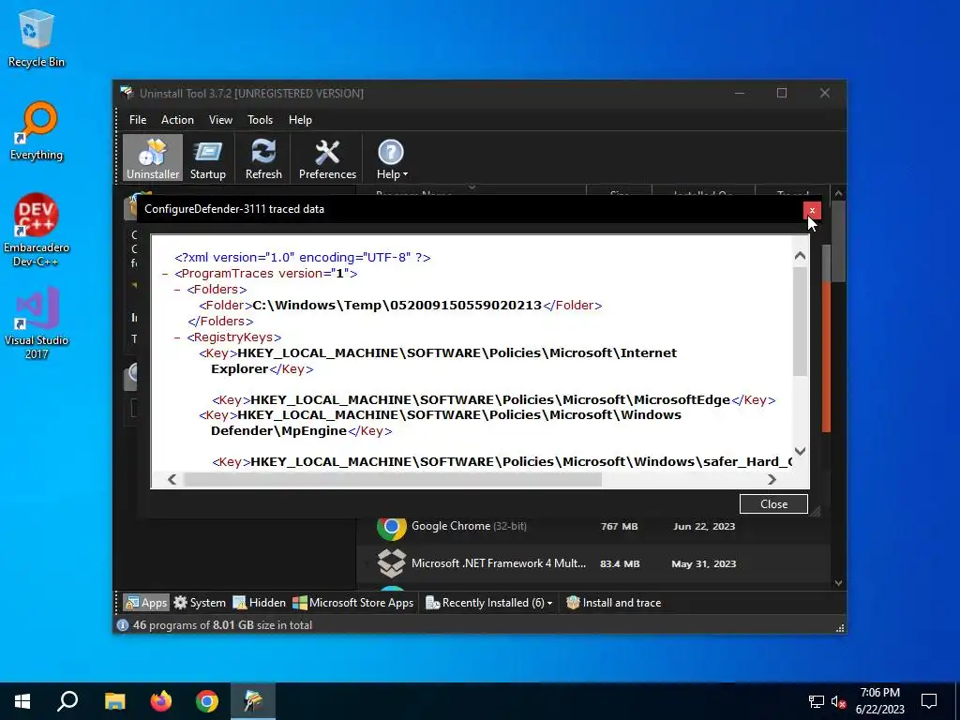Click the Close button in traced data dialog
Screen dimensions: 960x720
click(773, 503)
